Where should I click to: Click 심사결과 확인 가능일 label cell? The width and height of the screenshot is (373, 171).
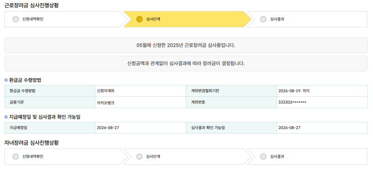point(231,128)
